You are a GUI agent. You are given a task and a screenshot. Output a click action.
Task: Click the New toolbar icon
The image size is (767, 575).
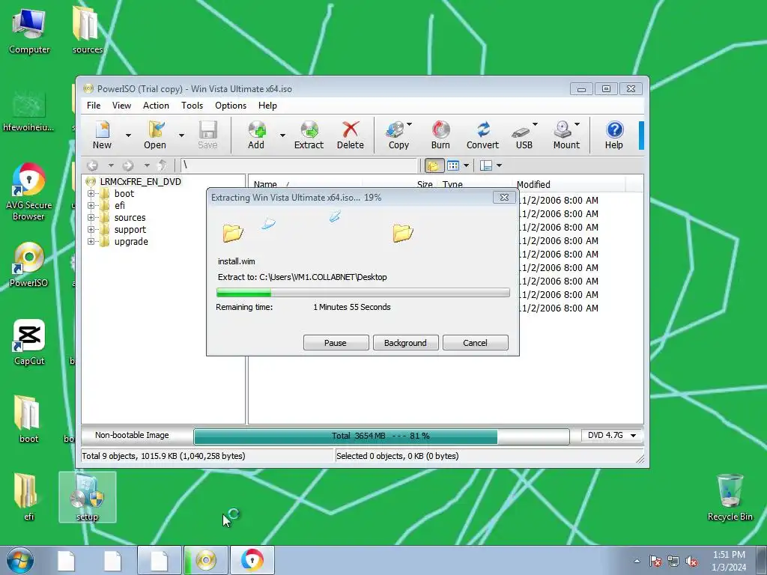pos(102,135)
